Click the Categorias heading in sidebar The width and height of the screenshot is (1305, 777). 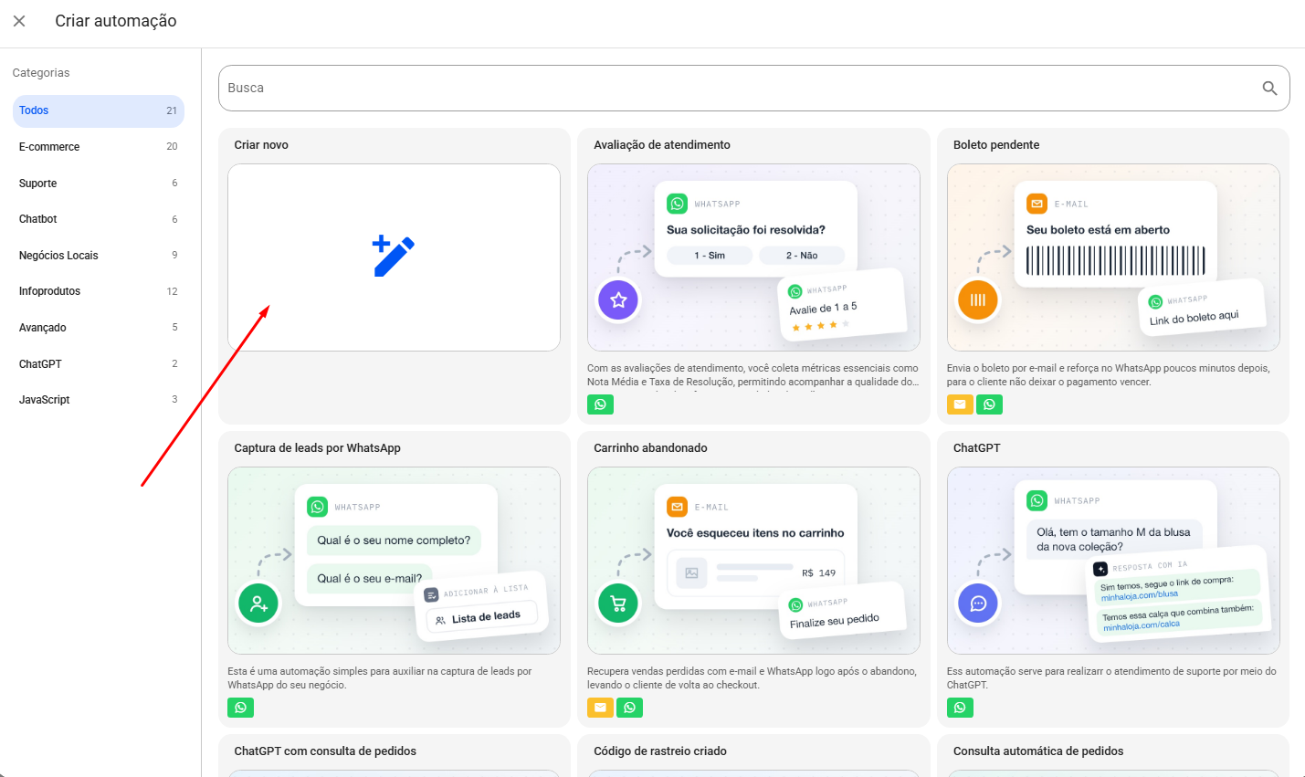pyautogui.click(x=41, y=73)
